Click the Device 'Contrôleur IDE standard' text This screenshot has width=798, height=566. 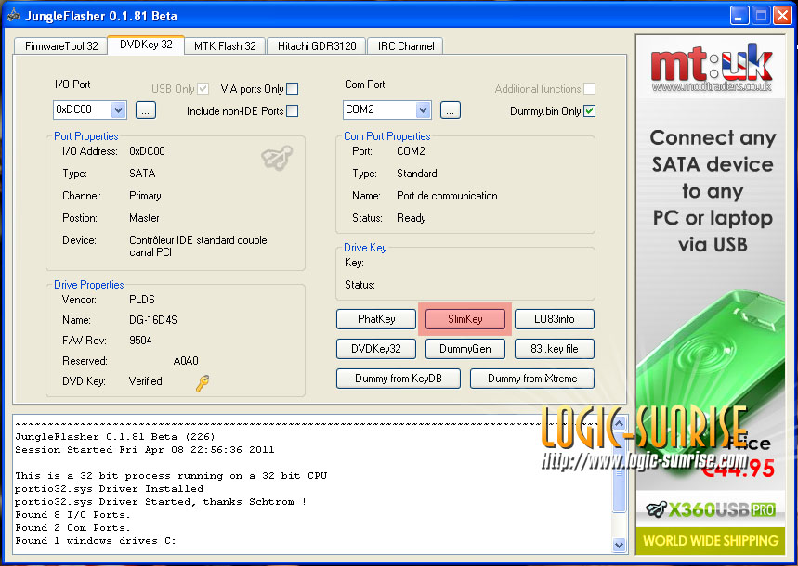click(x=198, y=246)
